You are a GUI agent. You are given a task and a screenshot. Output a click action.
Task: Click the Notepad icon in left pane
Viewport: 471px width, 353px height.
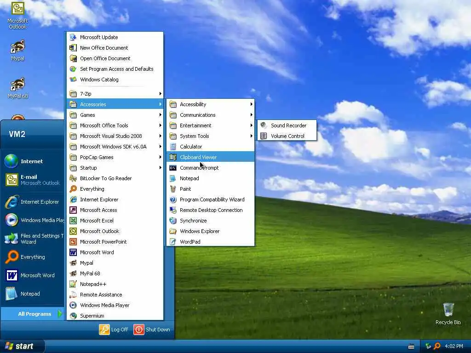[x=11, y=294]
